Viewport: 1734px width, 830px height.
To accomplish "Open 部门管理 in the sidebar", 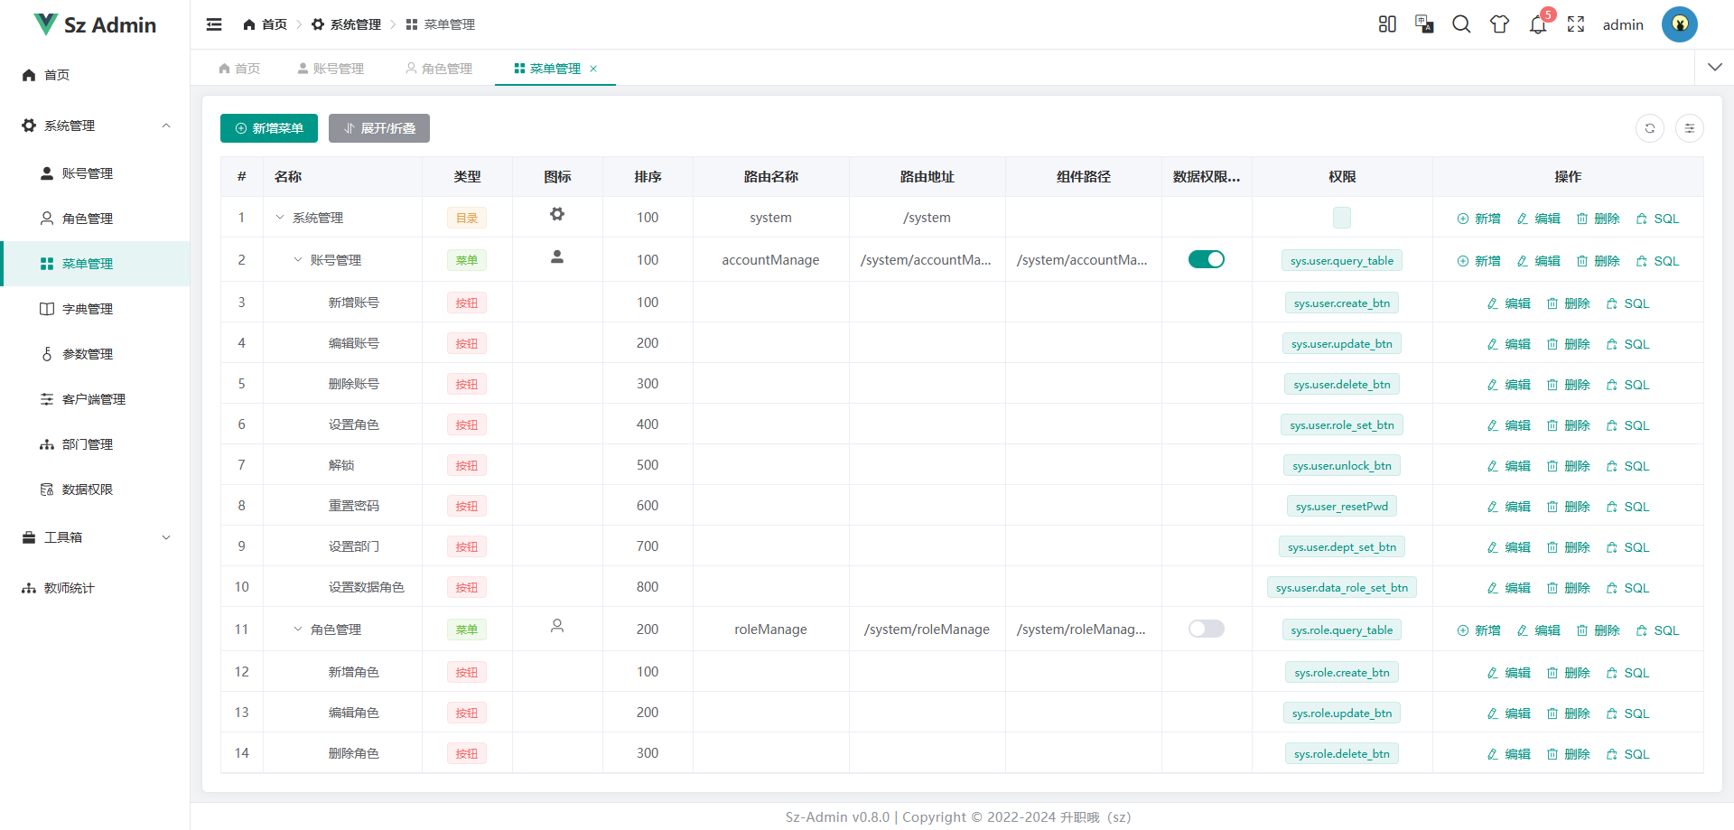I will pyautogui.click(x=95, y=444).
